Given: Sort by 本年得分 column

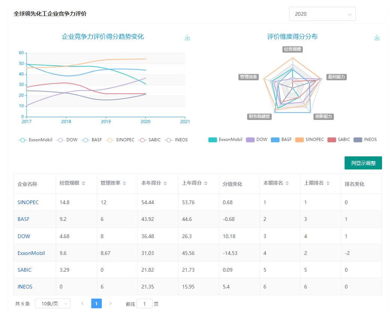Looking at the screenshot, I should pos(165,183).
